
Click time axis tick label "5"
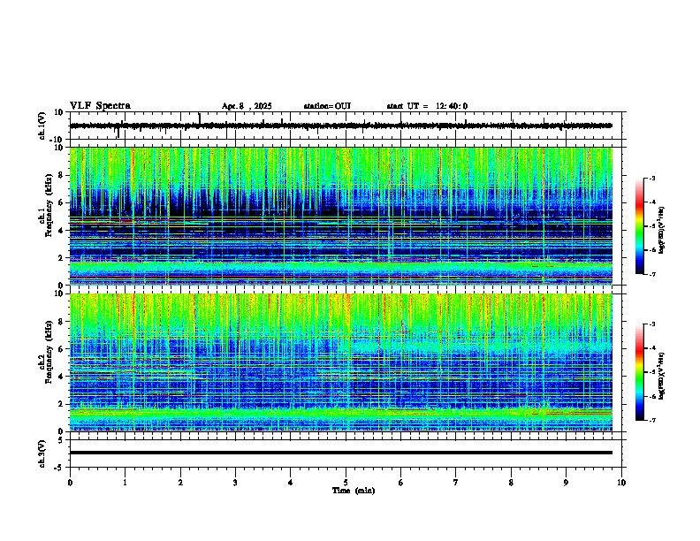point(346,483)
